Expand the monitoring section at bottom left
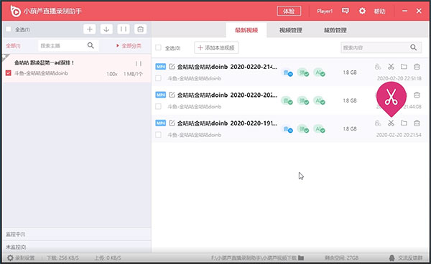The width and height of the screenshot is (431, 264). [77, 234]
